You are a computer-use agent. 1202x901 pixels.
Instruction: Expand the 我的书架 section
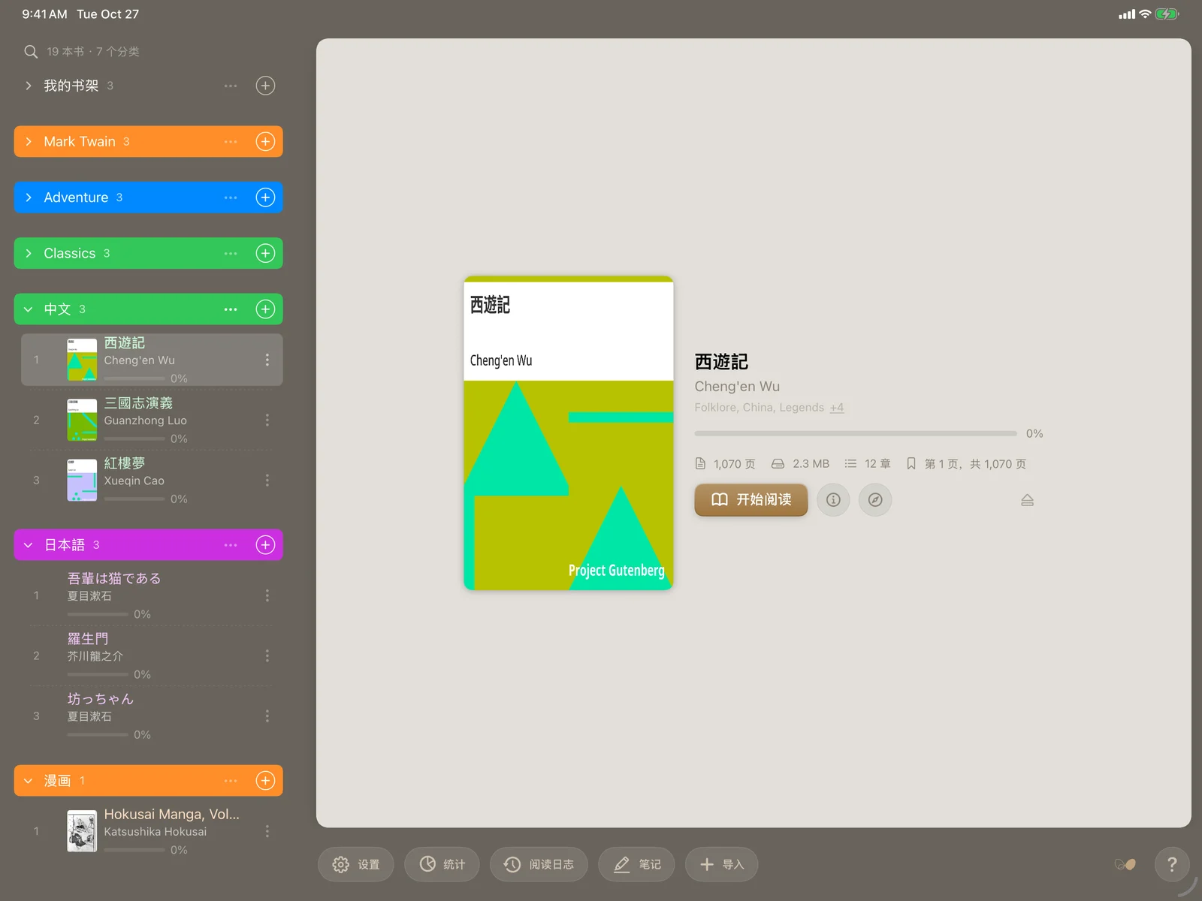(29, 86)
